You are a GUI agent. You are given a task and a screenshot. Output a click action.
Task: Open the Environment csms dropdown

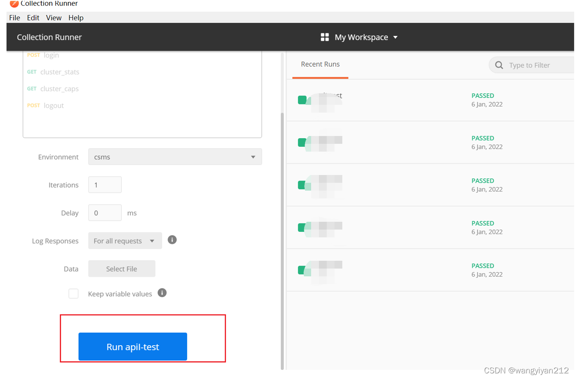(175, 157)
